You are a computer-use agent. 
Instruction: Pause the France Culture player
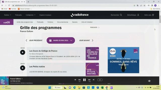pyautogui.click(x=84, y=80)
